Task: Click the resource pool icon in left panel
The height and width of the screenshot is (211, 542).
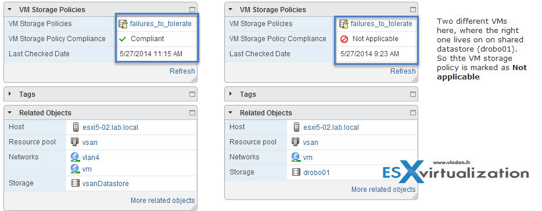Action: coord(75,141)
